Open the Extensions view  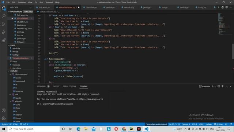point(4,40)
